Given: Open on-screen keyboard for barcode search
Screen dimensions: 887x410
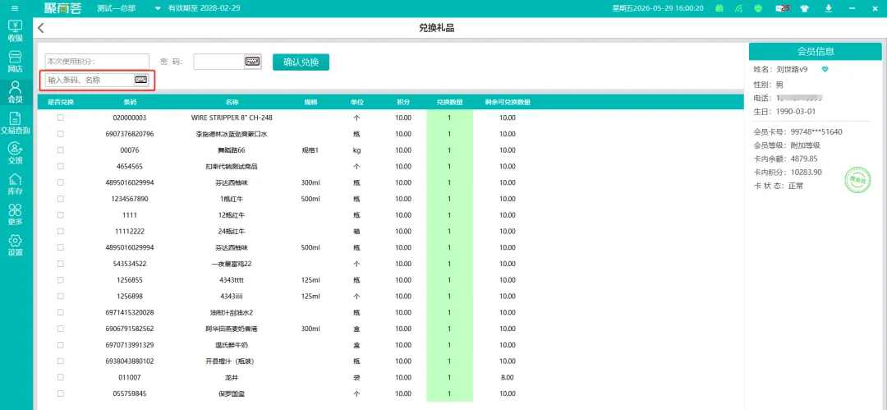Looking at the screenshot, I should tap(141, 80).
